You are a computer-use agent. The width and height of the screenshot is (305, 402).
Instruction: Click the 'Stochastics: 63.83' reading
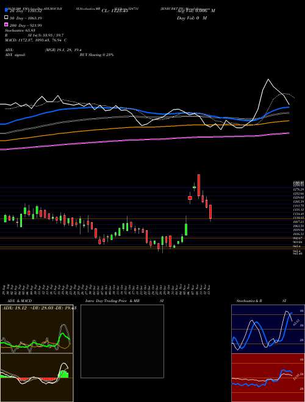coord(20,30)
